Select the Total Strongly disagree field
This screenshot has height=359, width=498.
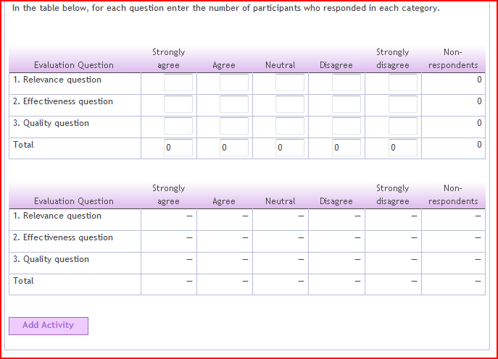(403, 148)
